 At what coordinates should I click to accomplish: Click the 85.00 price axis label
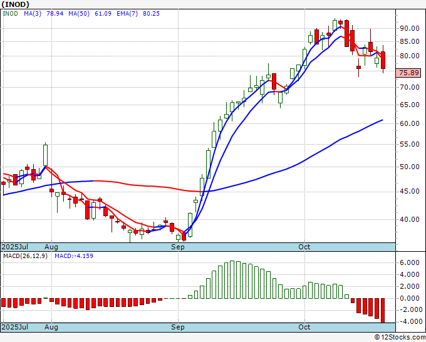tap(409, 41)
